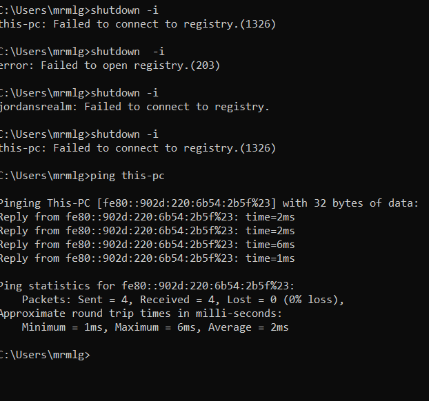This screenshot has width=429, height=401.
Task: Click the '(203)' error code
Action: click(206, 65)
